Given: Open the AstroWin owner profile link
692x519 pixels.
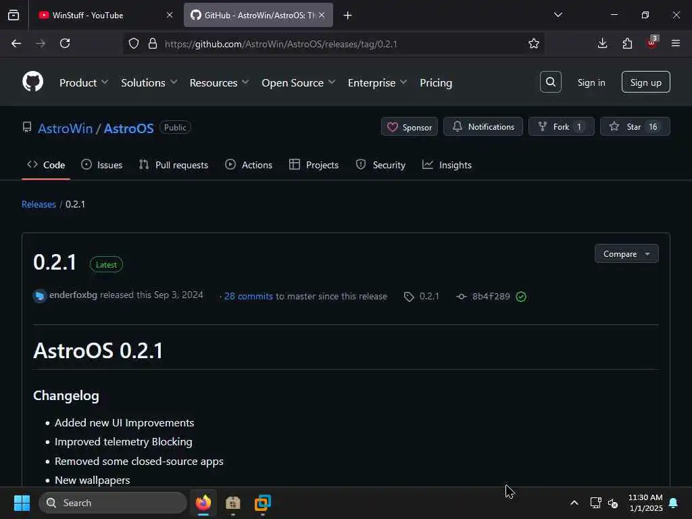Looking at the screenshot, I should [66, 128].
